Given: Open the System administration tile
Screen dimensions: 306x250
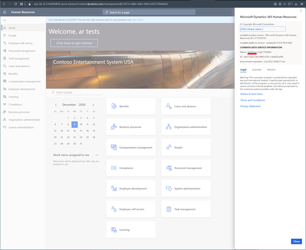Looking at the screenshot, I should tap(186, 188).
